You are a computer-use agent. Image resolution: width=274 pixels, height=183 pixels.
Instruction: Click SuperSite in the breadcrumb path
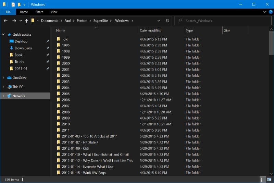coord(100,21)
